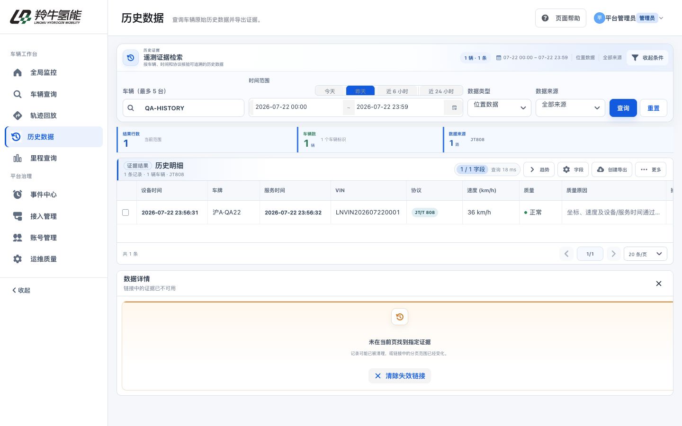Viewport: 682px width, 426px height.
Task: Collapse the sidebar with 收起
Action: tap(21, 290)
